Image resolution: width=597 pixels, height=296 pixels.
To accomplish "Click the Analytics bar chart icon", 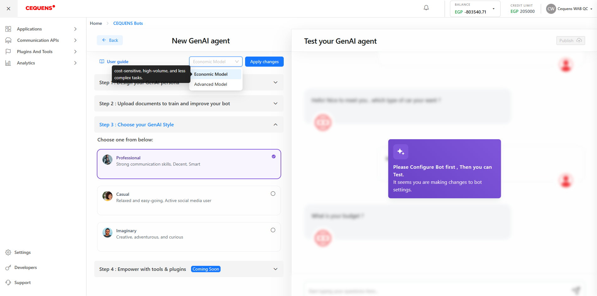I will click(x=8, y=63).
